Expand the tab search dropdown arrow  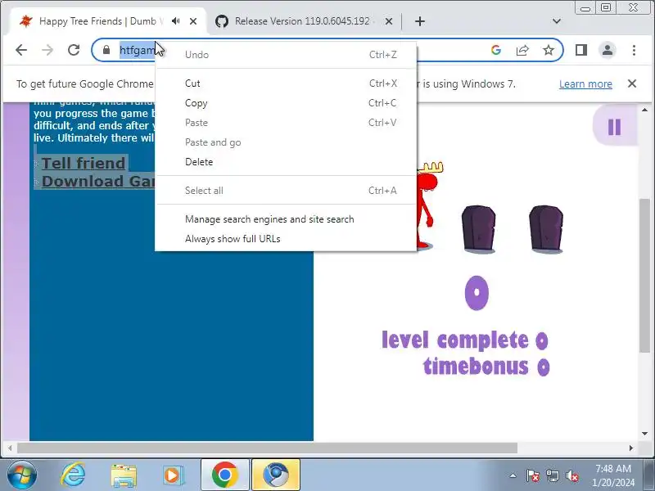pyautogui.click(x=557, y=21)
